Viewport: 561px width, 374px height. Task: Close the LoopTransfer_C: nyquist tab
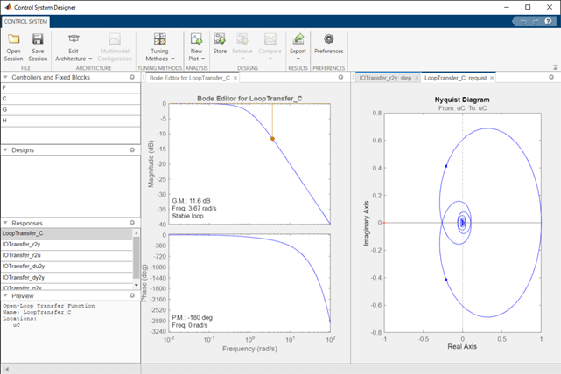pyautogui.click(x=492, y=78)
